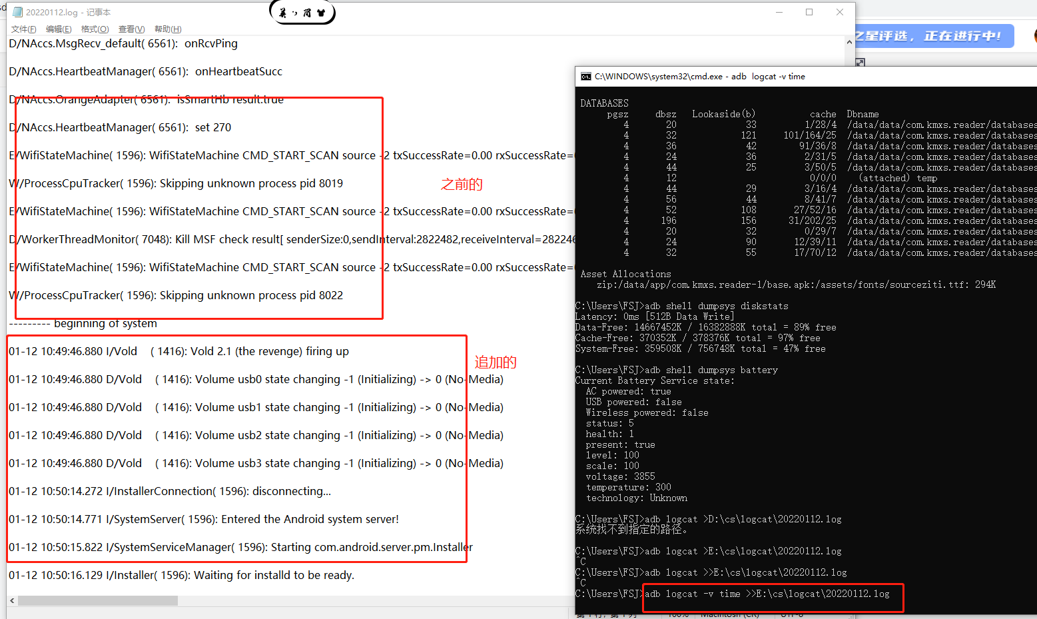Screen dimensions: 1037x619
Task: Click the expand arrows icon behind Notepad
Action: [860, 63]
